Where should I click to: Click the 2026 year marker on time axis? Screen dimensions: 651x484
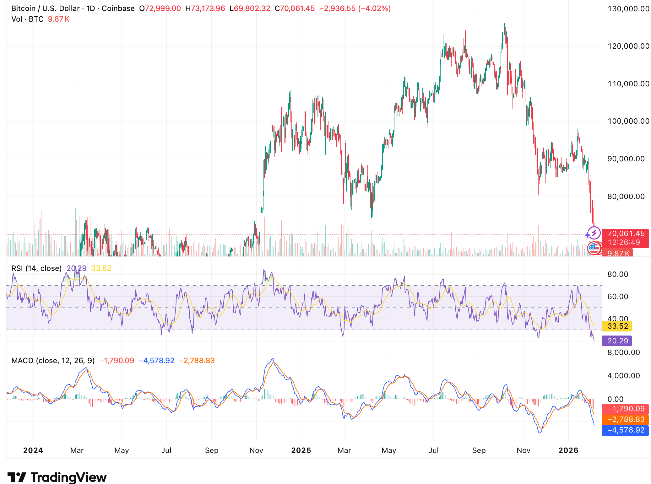568,450
